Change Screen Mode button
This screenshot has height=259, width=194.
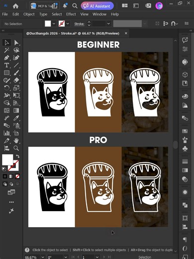(11, 192)
